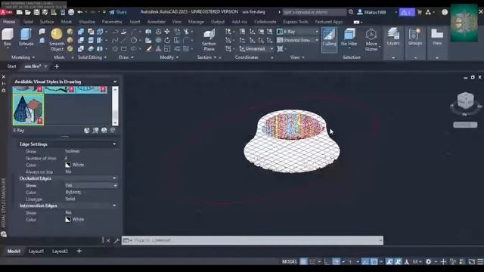Click Intersection Edges Color White swatch
The image size is (484, 272).
[x=68, y=220]
